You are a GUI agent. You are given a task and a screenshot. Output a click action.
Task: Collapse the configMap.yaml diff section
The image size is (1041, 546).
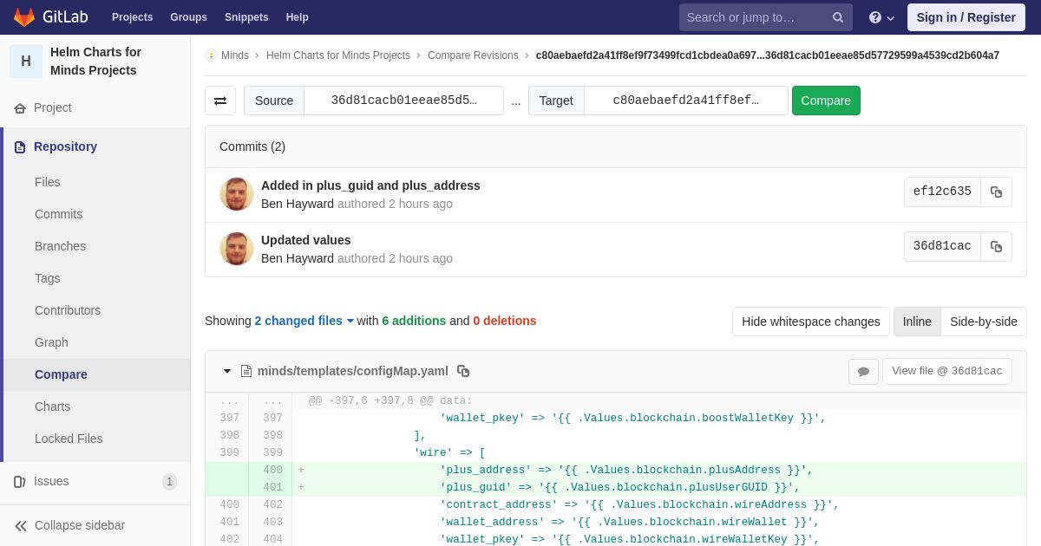click(x=227, y=371)
